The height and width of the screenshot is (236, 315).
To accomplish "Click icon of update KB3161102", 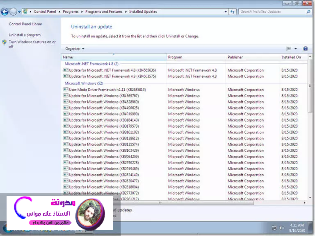I will point(66,132).
